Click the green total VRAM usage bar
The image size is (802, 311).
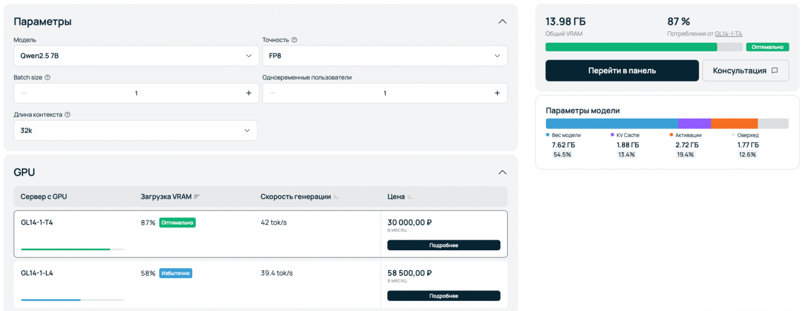coord(631,47)
